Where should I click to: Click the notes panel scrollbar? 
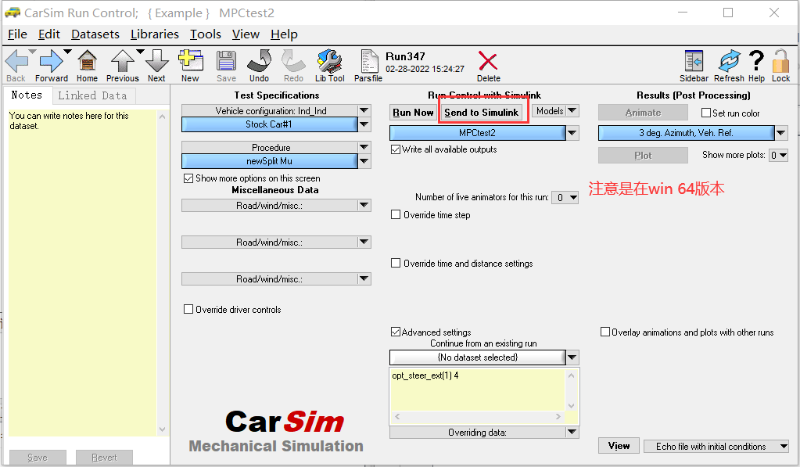pyautogui.click(x=163, y=274)
